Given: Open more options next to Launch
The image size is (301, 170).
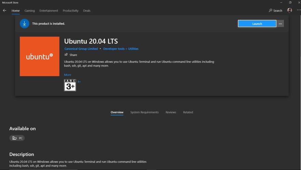Looking at the screenshot, I should click(280, 24).
